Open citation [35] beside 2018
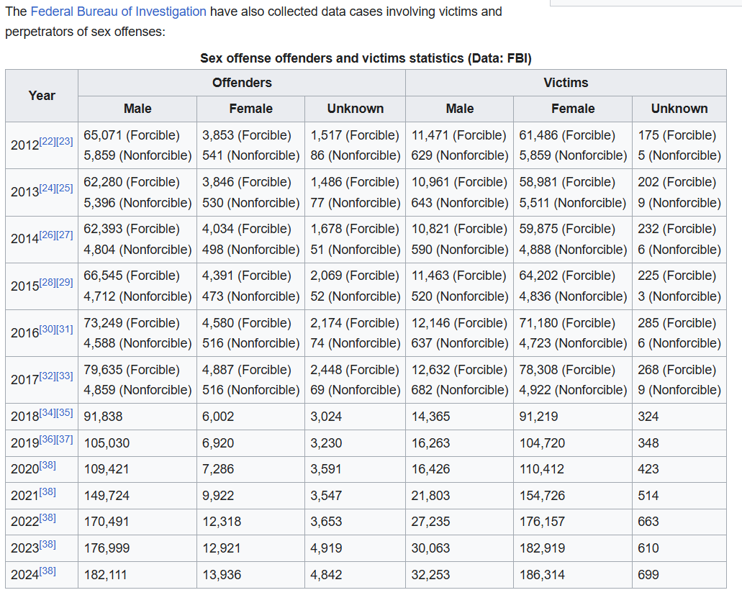 (x=65, y=412)
